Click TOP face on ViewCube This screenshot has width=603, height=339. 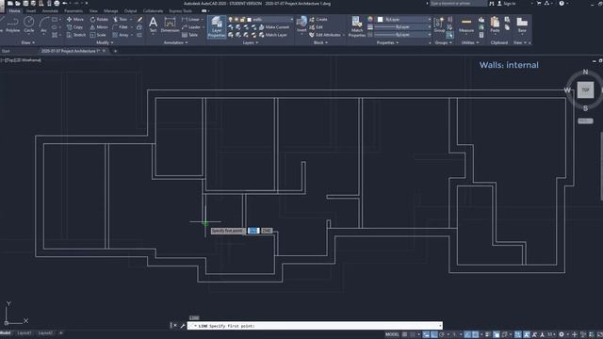pos(585,90)
